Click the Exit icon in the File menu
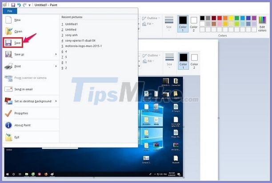 (x=8, y=137)
